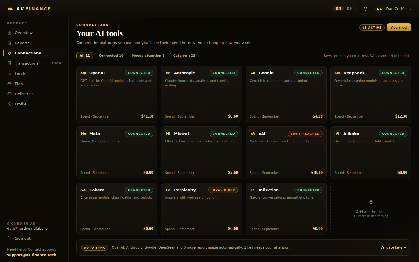Image resolution: width=419 pixels, height=262 pixels.
Task: Click the Mistral 'Mi' badge icon
Action: pyautogui.click(x=168, y=134)
